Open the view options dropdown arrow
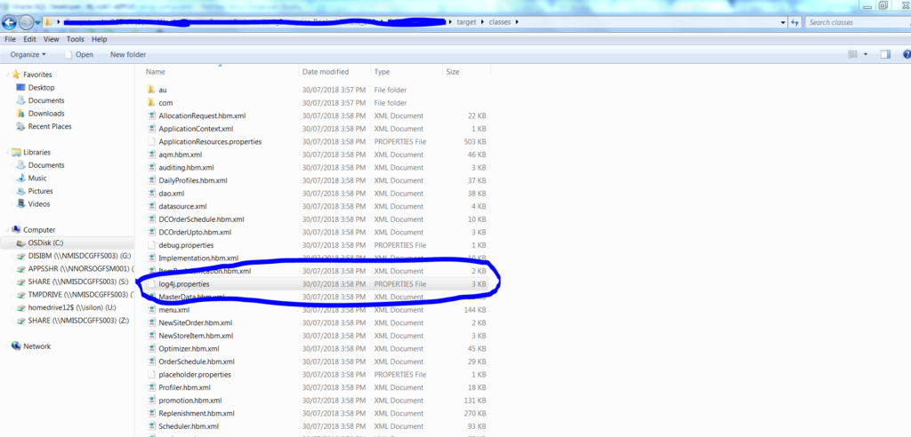This screenshot has width=911, height=437. (866, 54)
